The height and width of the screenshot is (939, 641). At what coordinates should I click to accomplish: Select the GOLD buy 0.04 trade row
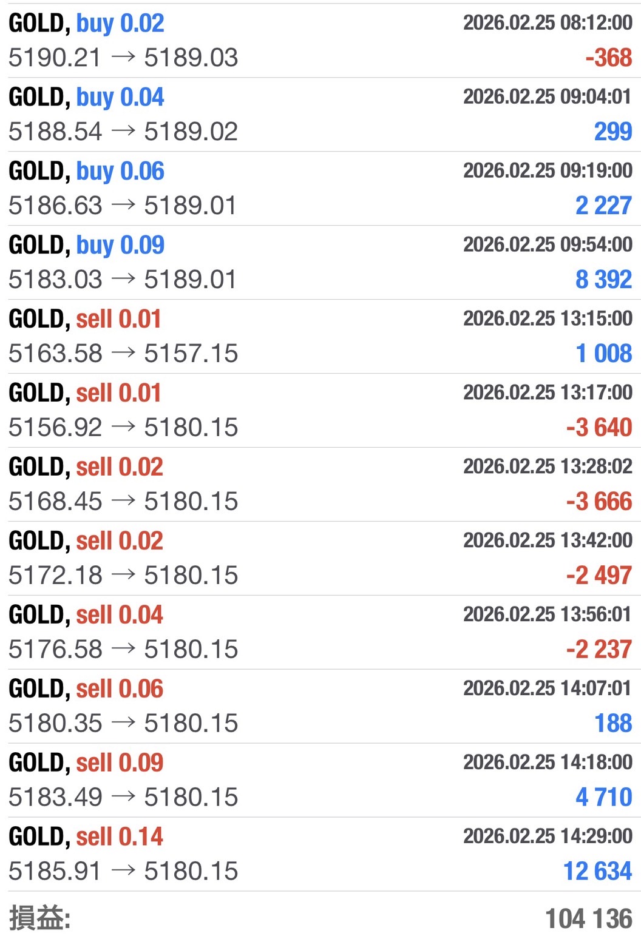tap(86, 98)
